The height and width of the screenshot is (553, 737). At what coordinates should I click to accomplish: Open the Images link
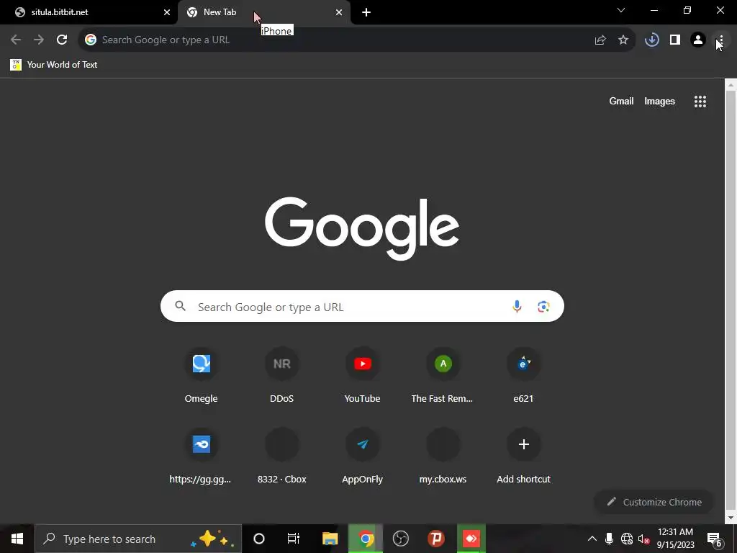pos(659,101)
